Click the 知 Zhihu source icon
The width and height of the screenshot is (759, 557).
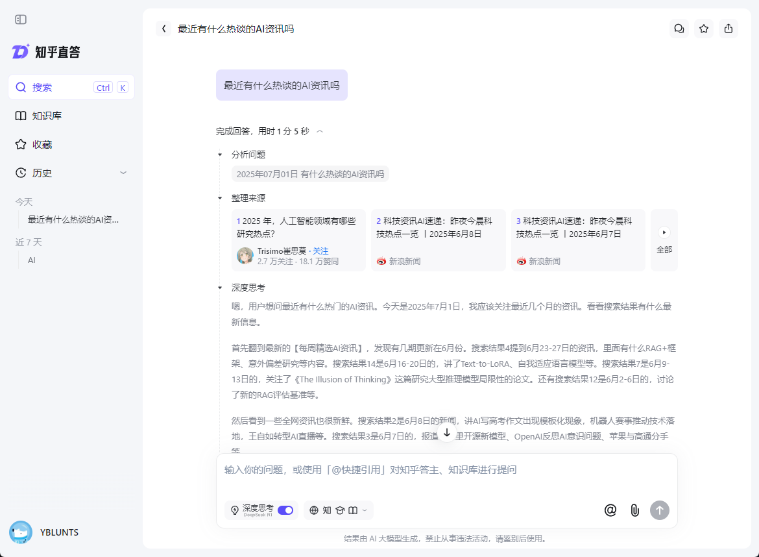pyautogui.click(x=327, y=510)
